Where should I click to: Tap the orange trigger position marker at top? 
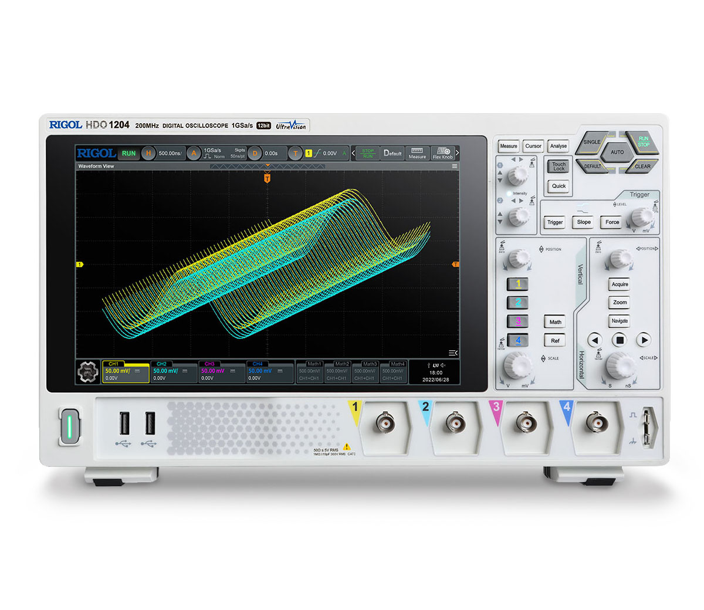268,178
